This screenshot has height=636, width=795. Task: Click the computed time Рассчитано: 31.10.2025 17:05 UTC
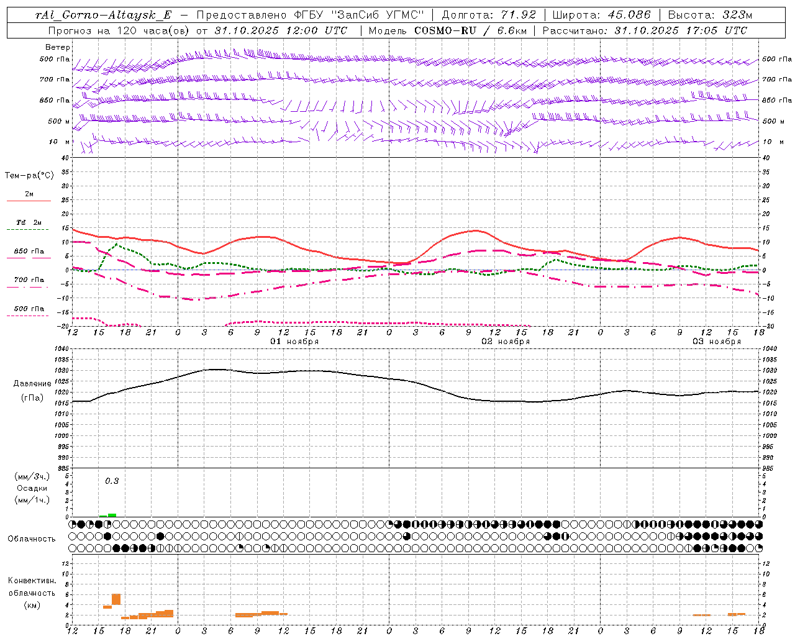pos(645,30)
